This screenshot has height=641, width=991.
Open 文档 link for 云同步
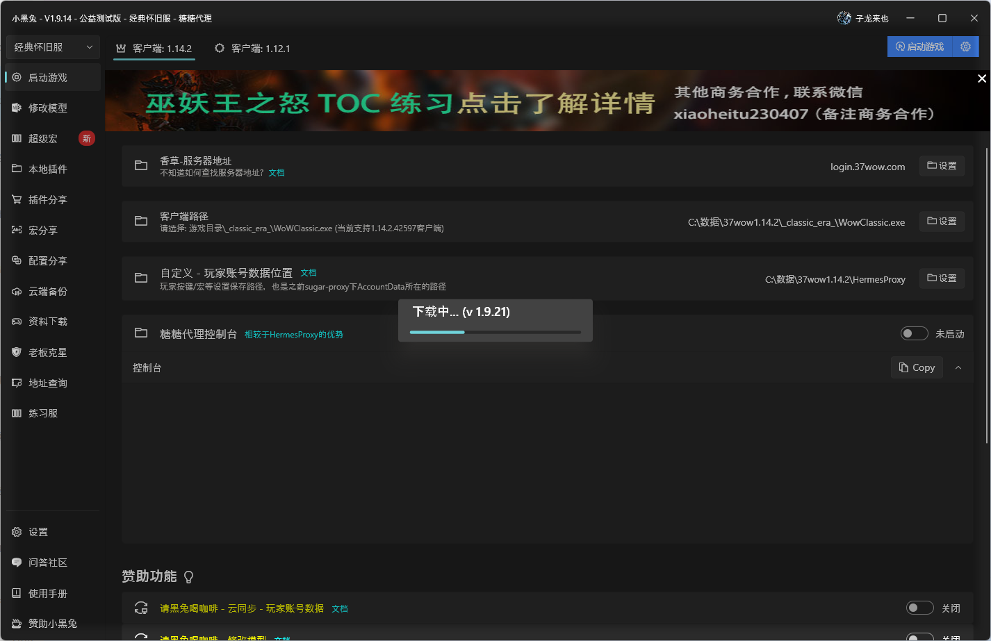click(340, 609)
